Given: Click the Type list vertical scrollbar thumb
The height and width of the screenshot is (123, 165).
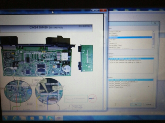Looking at the screenshot, I should coord(153,38).
